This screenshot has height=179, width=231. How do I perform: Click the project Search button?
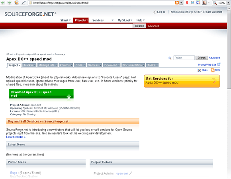pyautogui.click(x=202, y=58)
